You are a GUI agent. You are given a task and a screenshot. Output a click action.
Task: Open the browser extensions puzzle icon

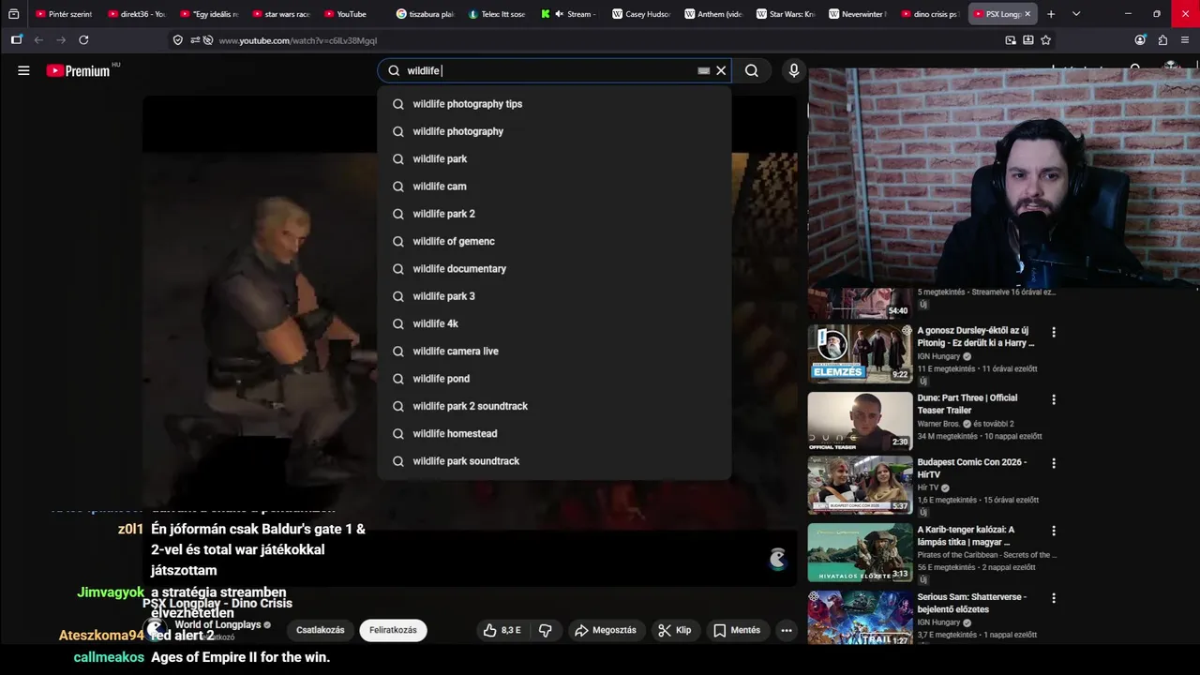tap(1162, 40)
